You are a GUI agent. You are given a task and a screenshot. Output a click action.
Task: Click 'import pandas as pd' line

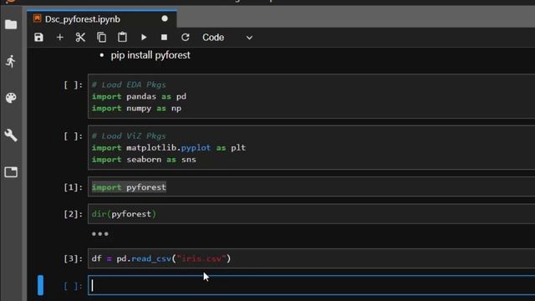coord(139,97)
